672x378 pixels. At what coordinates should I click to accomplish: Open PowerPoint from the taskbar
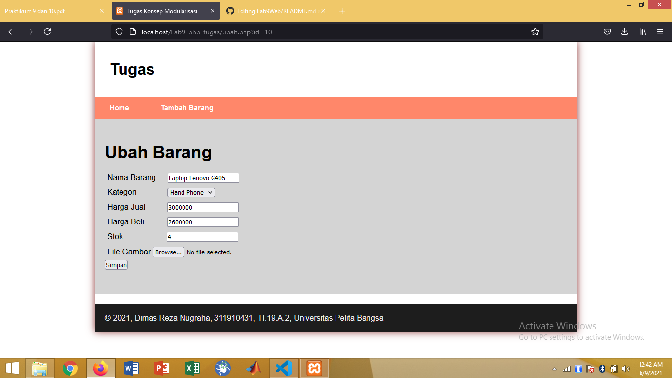click(x=162, y=368)
